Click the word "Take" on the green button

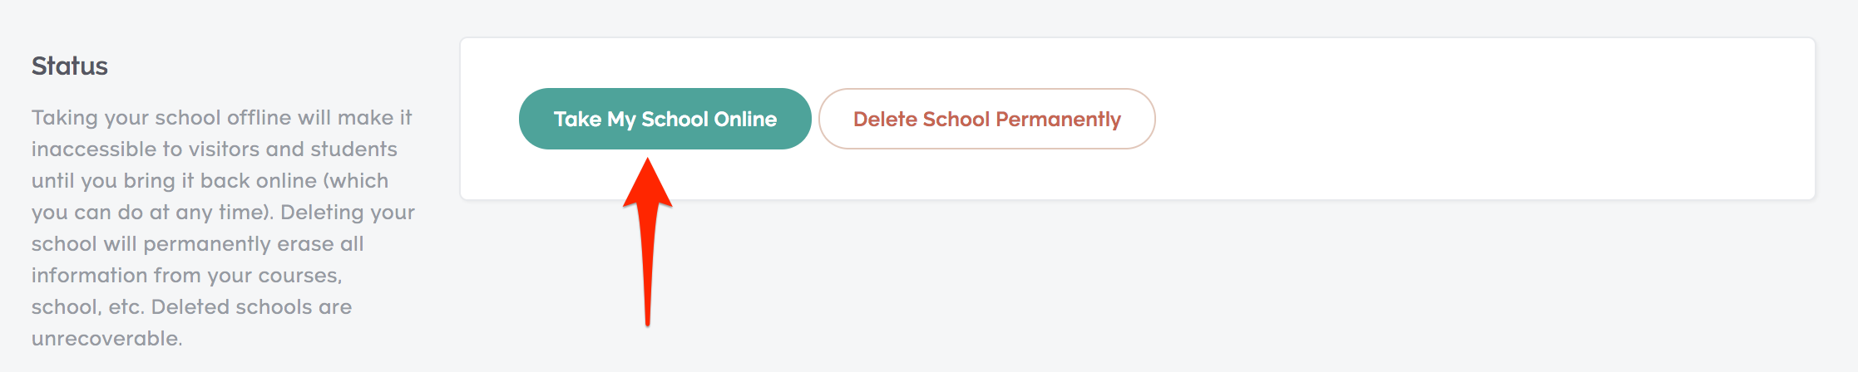click(x=577, y=120)
